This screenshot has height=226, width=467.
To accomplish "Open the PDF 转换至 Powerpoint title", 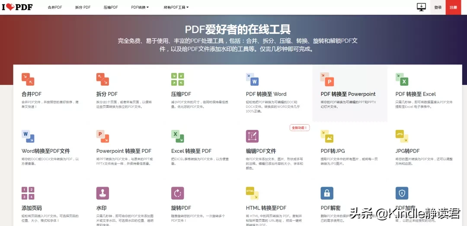I will (x=348, y=94).
